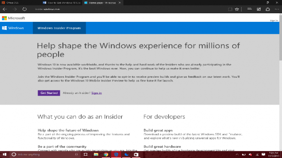Click What you can do as an Insider heading
Viewport: 282px width, 158px height.
pos(80,117)
